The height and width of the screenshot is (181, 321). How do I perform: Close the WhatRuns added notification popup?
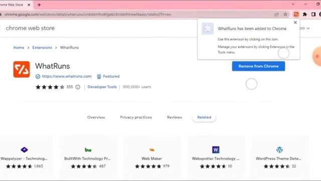tap(295, 22)
